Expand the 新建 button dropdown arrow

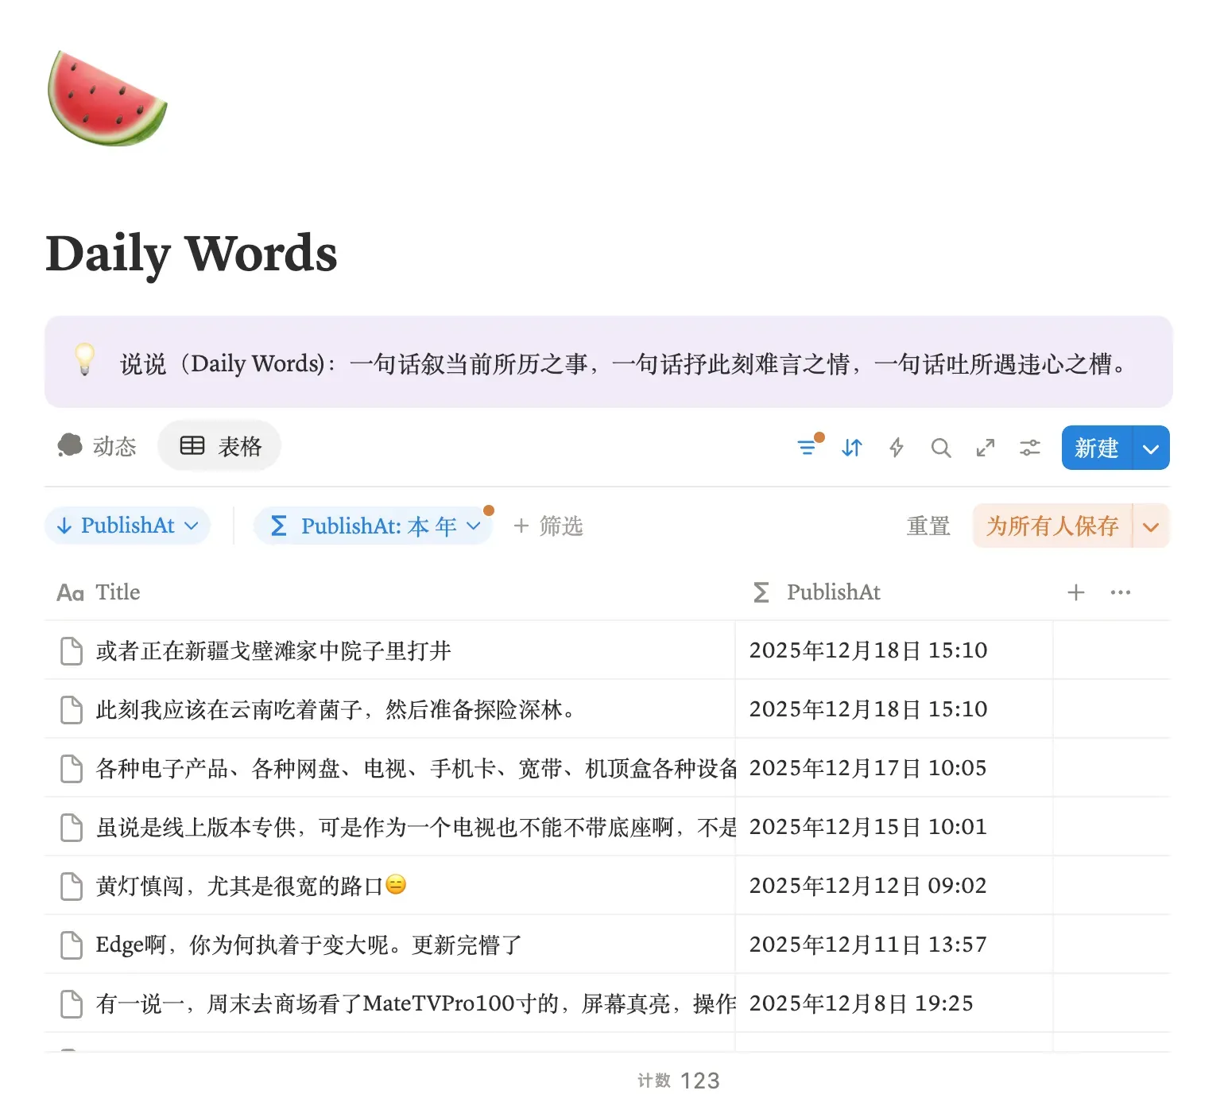click(x=1151, y=448)
